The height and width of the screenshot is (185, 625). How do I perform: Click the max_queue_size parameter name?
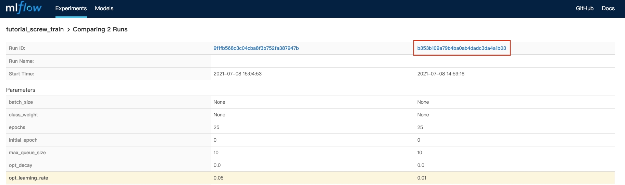coord(27,153)
